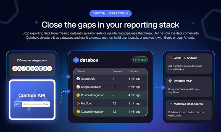221x132 pixels.
Task: Click the '4 min ago' sync time
Action: point(134,95)
